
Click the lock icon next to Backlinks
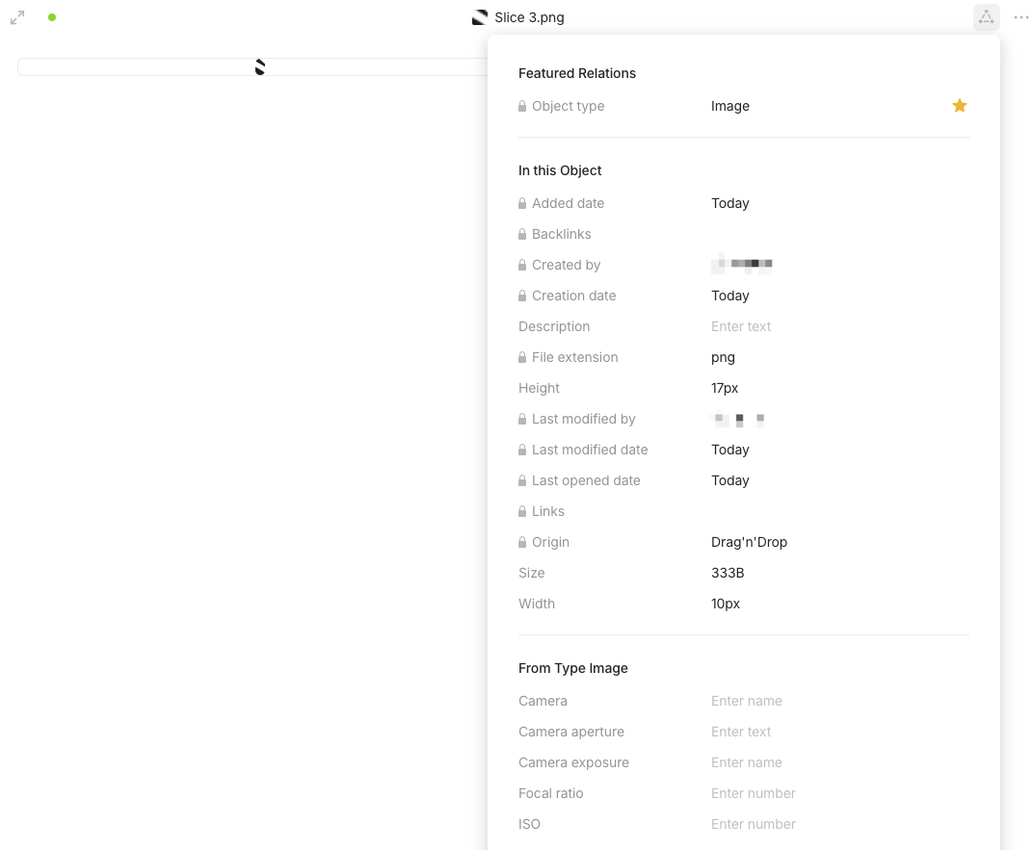[522, 234]
